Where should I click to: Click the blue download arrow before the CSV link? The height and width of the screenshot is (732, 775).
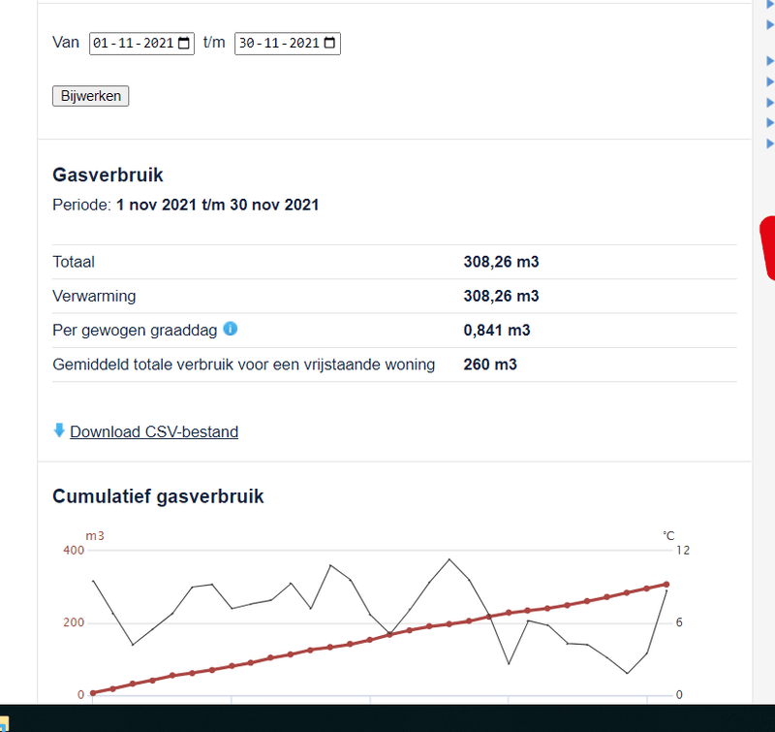point(59,430)
